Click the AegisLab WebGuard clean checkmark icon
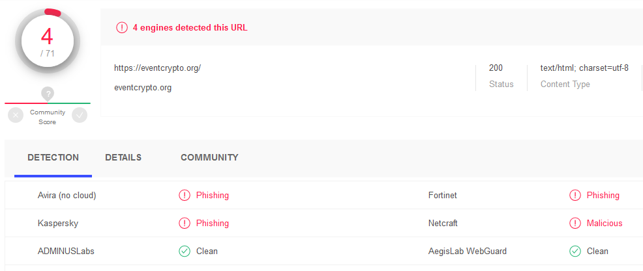 point(575,251)
